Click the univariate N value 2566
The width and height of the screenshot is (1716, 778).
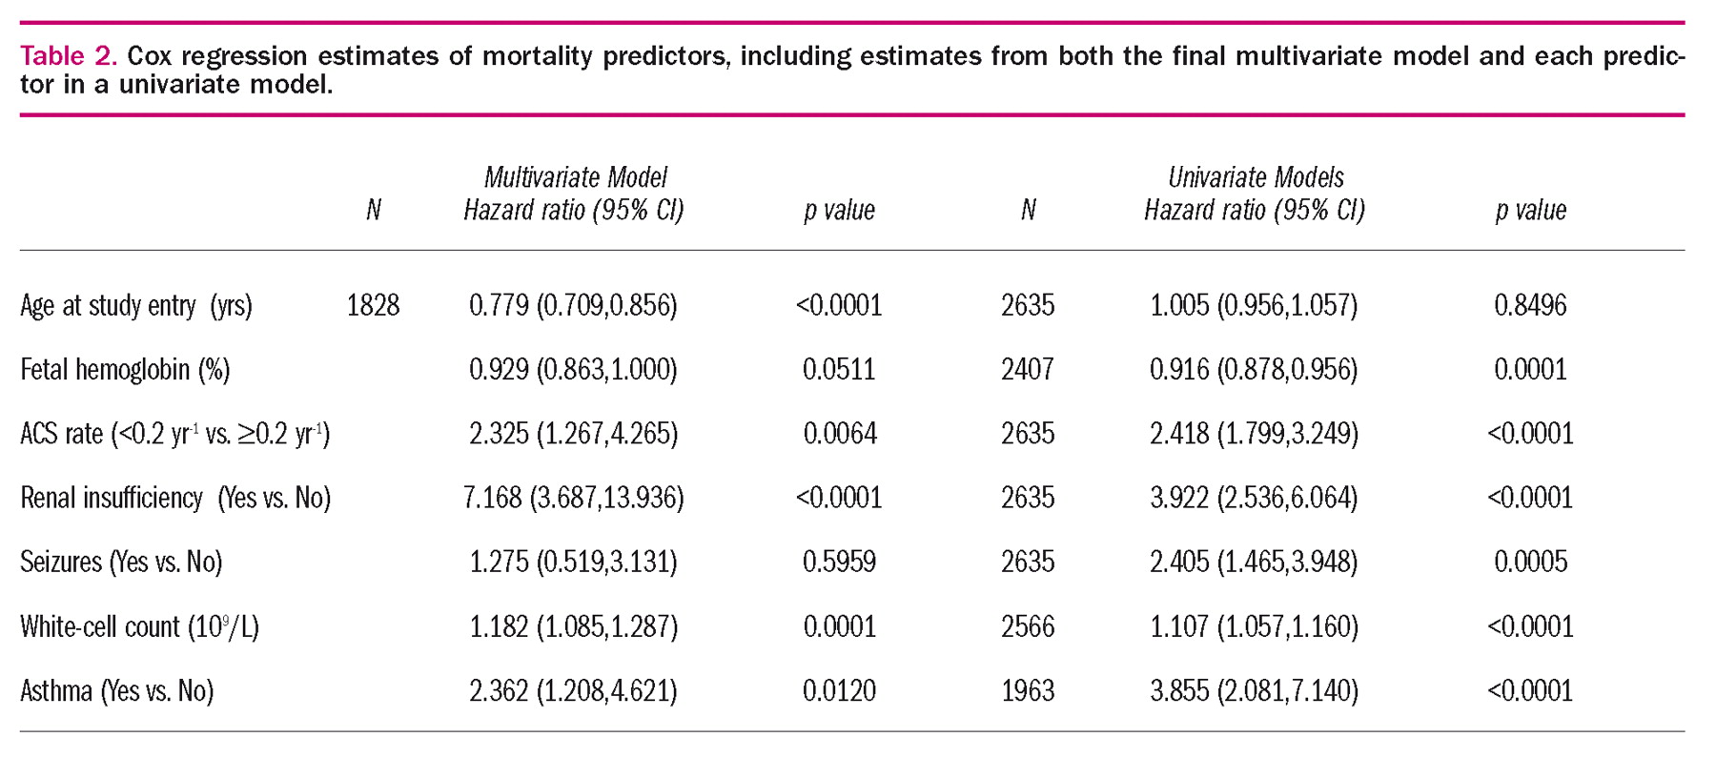point(1028,626)
